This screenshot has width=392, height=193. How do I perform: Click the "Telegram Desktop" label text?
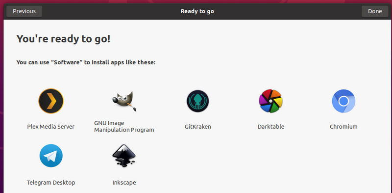pos(51,183)
